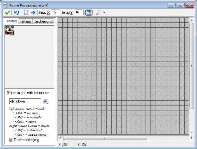Toggle the room grid display
Image resolution: width=197 pixels, height=149 pixels.
click(x=89, y=13)
